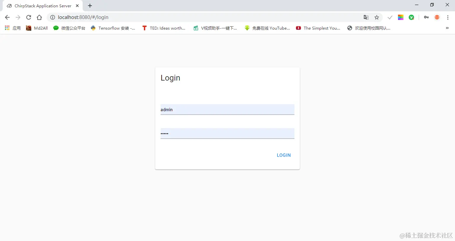Close the browser window
This screenshot has width=455, height=241.
[x=447, y=5]
